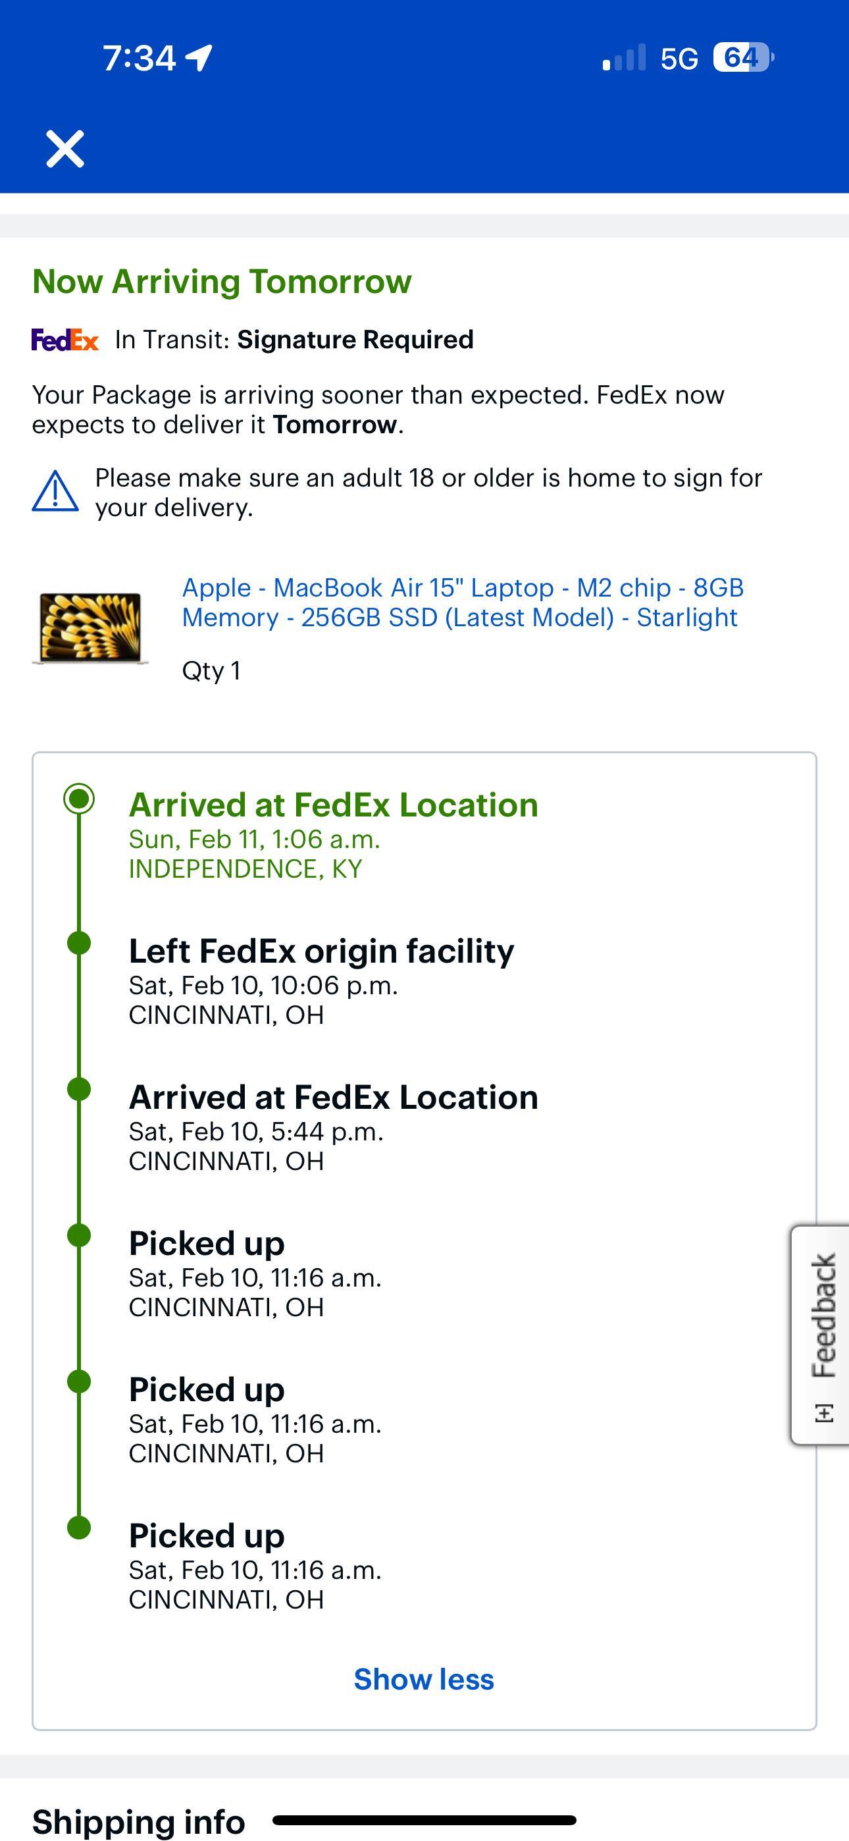The height and width of the screenshot is (1841, 849).
Task: Tap the Left FedEx origin facility marker
Action: (80, 944)
